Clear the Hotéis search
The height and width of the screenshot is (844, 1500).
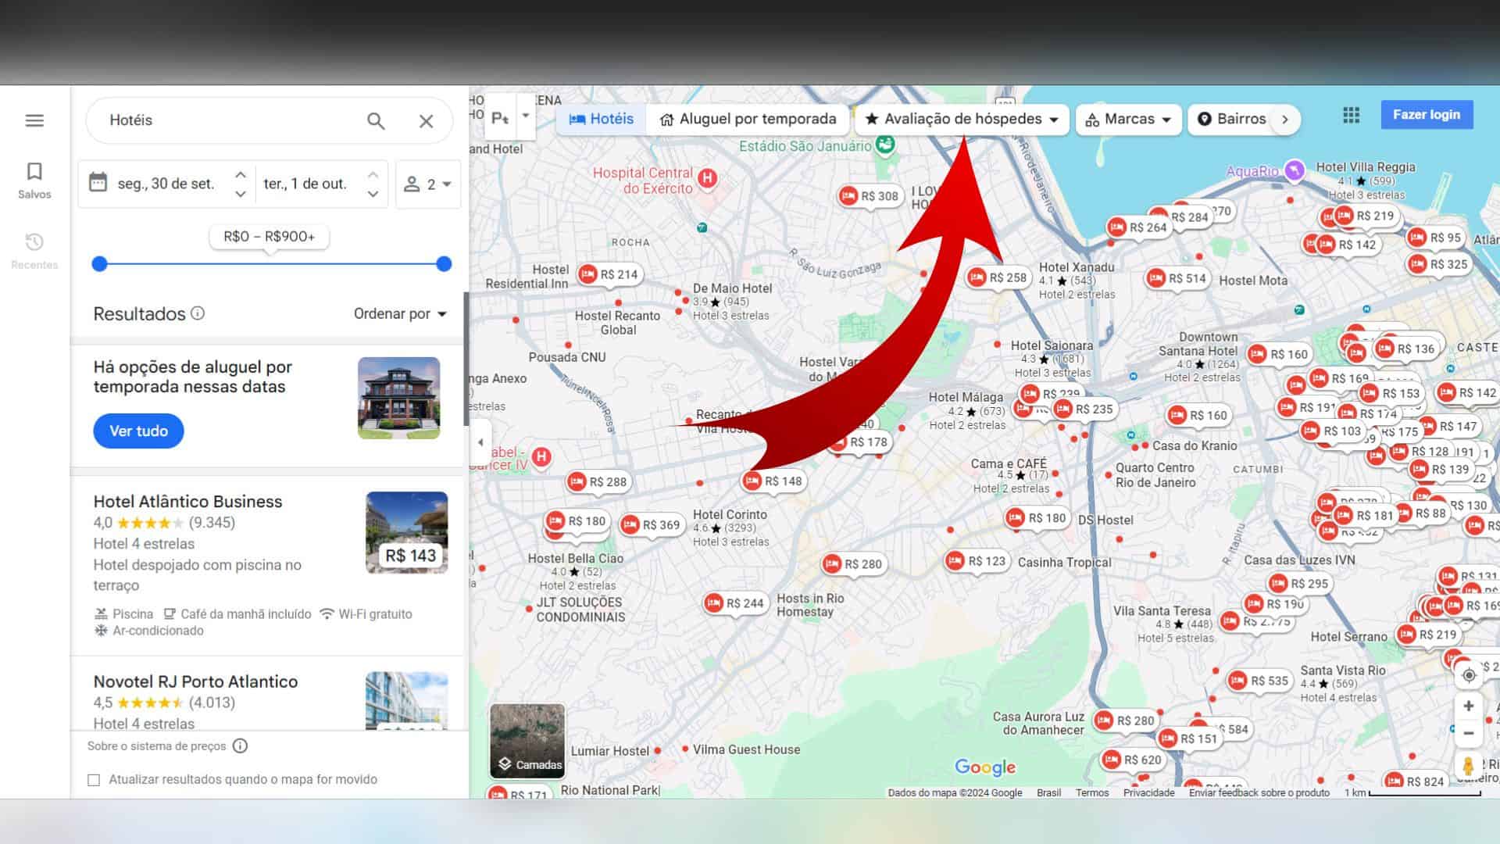426,121
